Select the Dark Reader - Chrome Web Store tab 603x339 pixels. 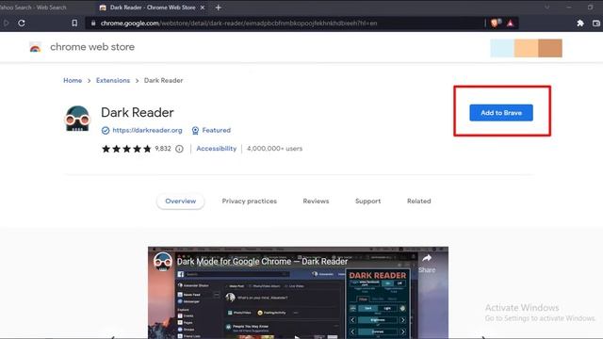coord(153,8)
